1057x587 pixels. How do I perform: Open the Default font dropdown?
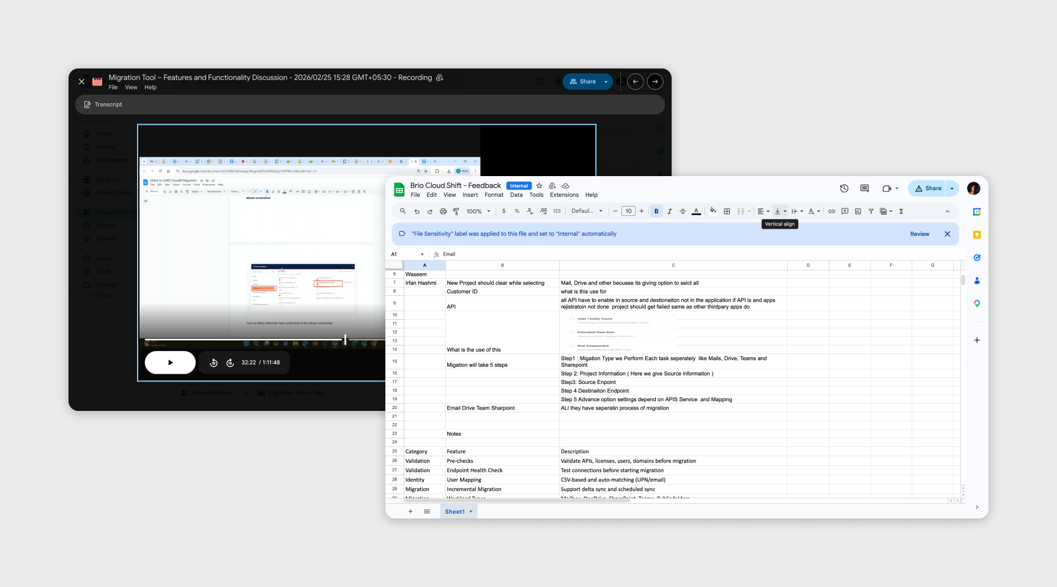coord(587,211)
